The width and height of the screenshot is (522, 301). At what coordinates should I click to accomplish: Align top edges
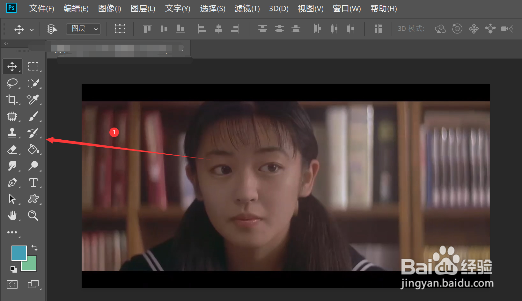pyautogui.click(x=147, y=29)
